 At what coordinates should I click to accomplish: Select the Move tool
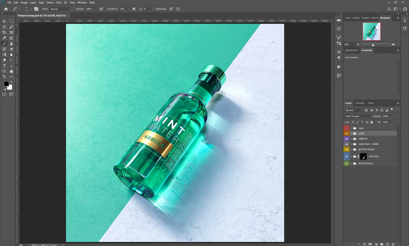coord(4,21)
